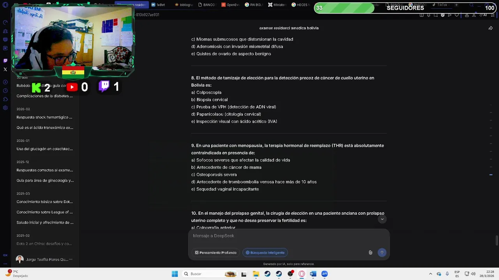
Task: Click option 'd) Papanicolaou (citología cervical)'
Action: 226,114
